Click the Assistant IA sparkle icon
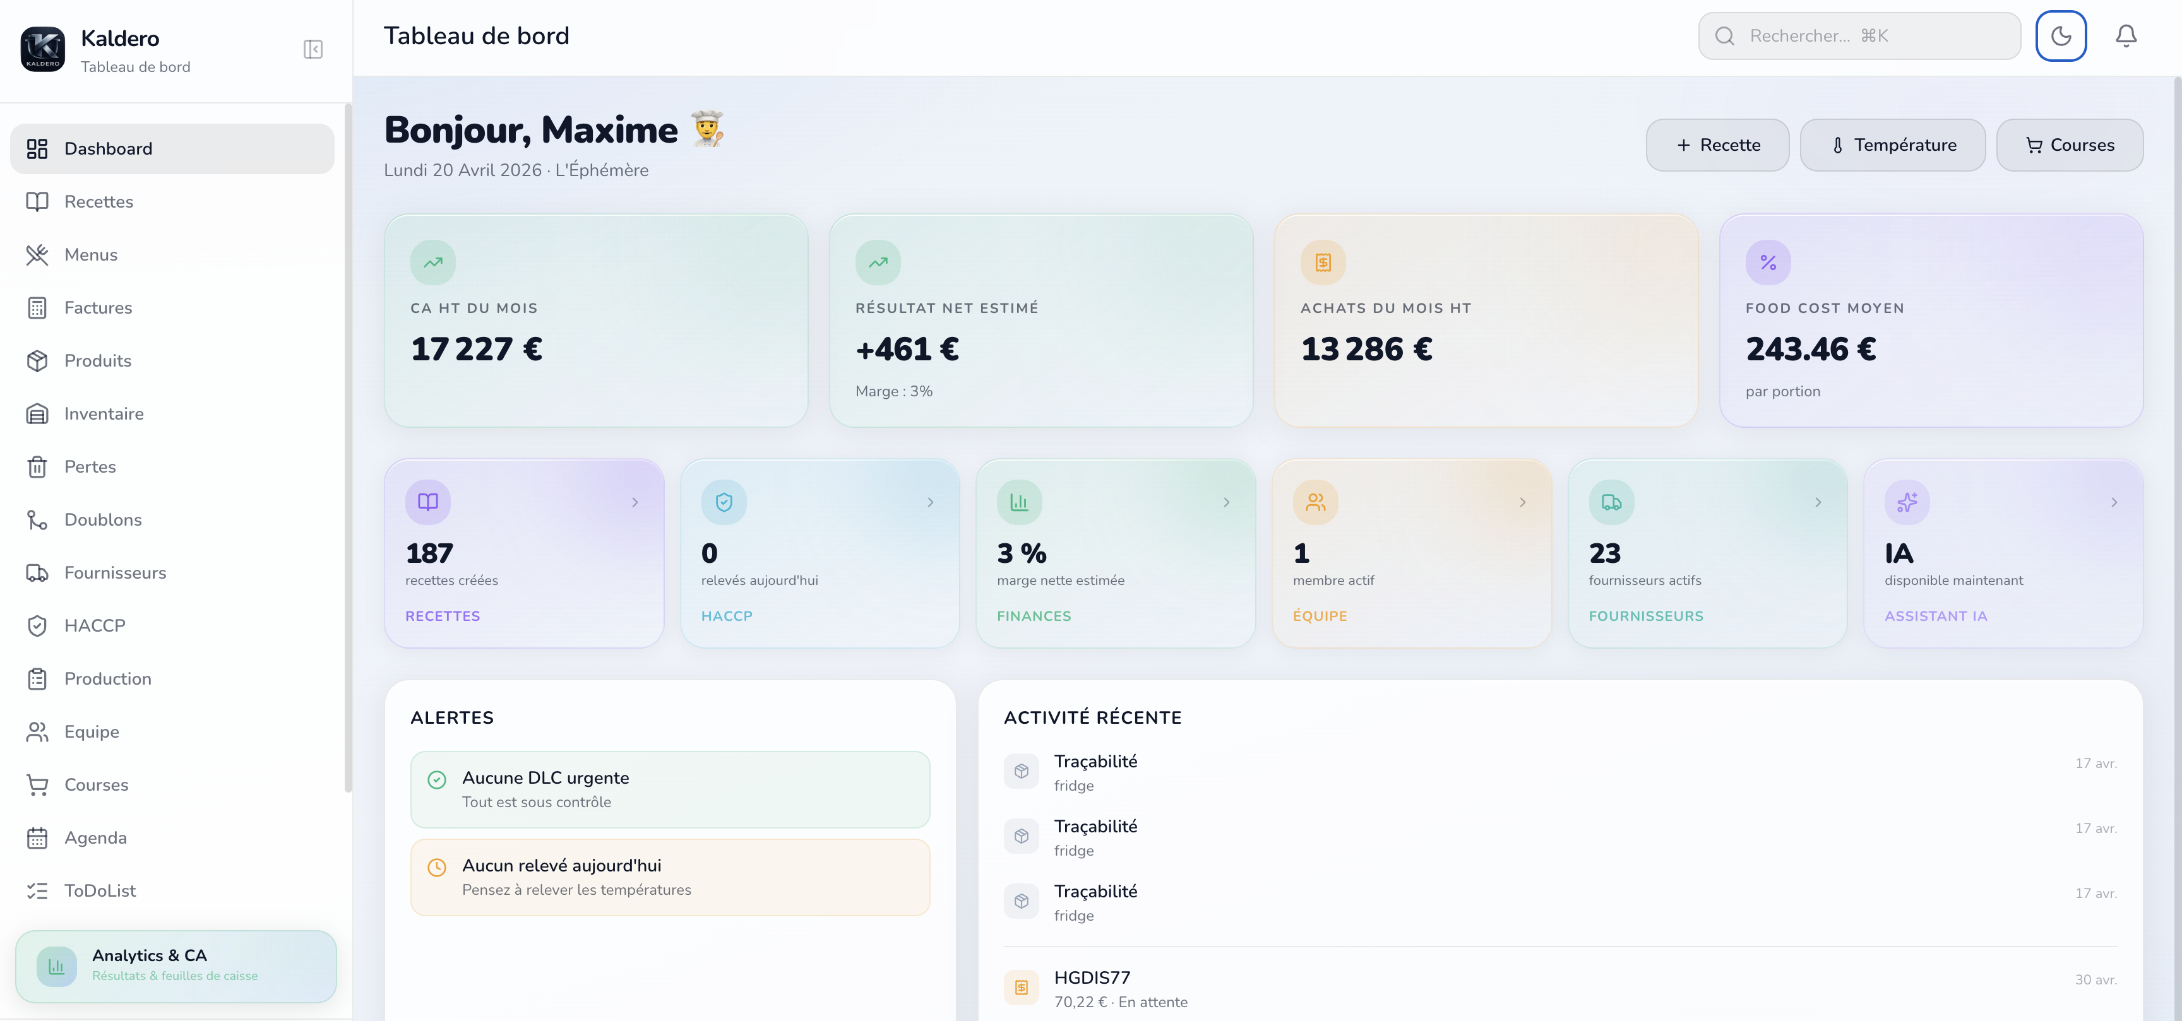 pos(1907,502)
